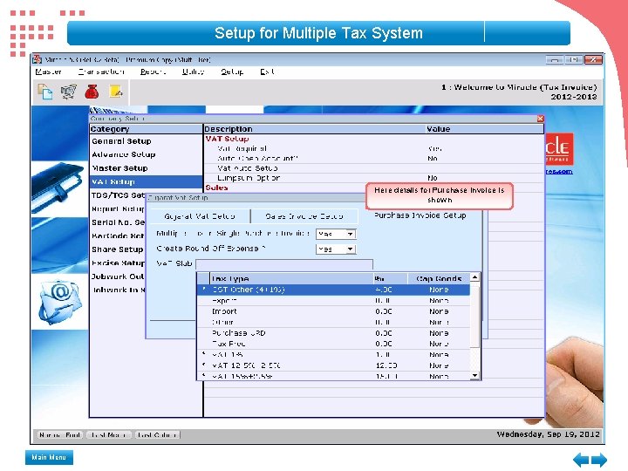Screen dimensions: 628x471
Task: Click the Main Menu button
Action: point(49,457)
